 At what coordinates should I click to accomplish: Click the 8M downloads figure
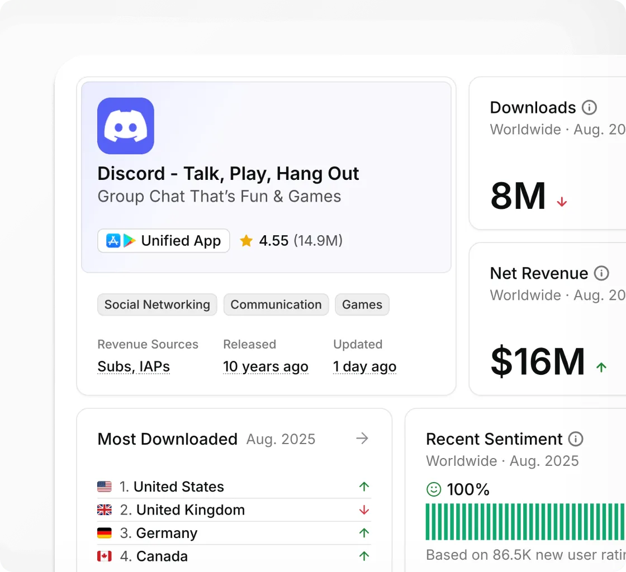tap(518, 196)
